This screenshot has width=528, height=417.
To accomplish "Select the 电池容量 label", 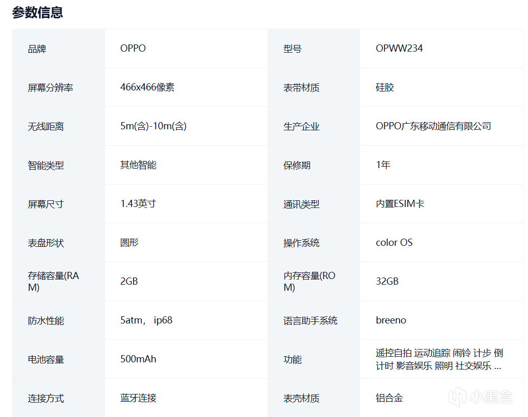I will [46, 359].
